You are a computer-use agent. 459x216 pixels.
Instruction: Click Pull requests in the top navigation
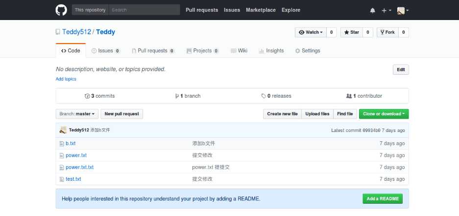pyautogui.click(x=202, y=10)
